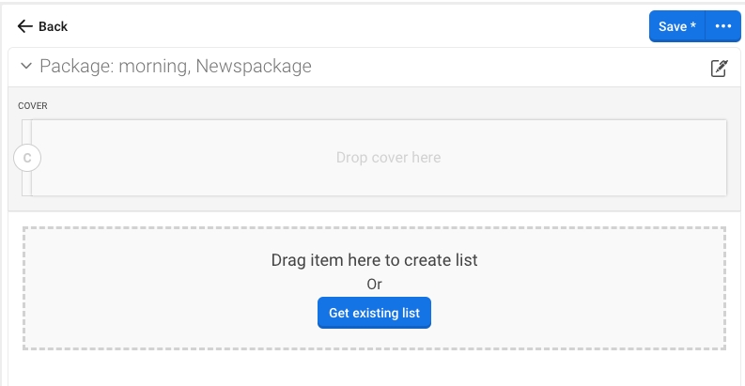Open the three-dot more options menu
The height and width of the screenshot is (386, 745).
click(x=722, y=26)
